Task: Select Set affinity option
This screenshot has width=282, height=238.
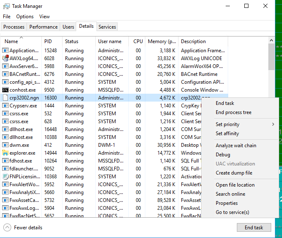Action: click(227, 134)
